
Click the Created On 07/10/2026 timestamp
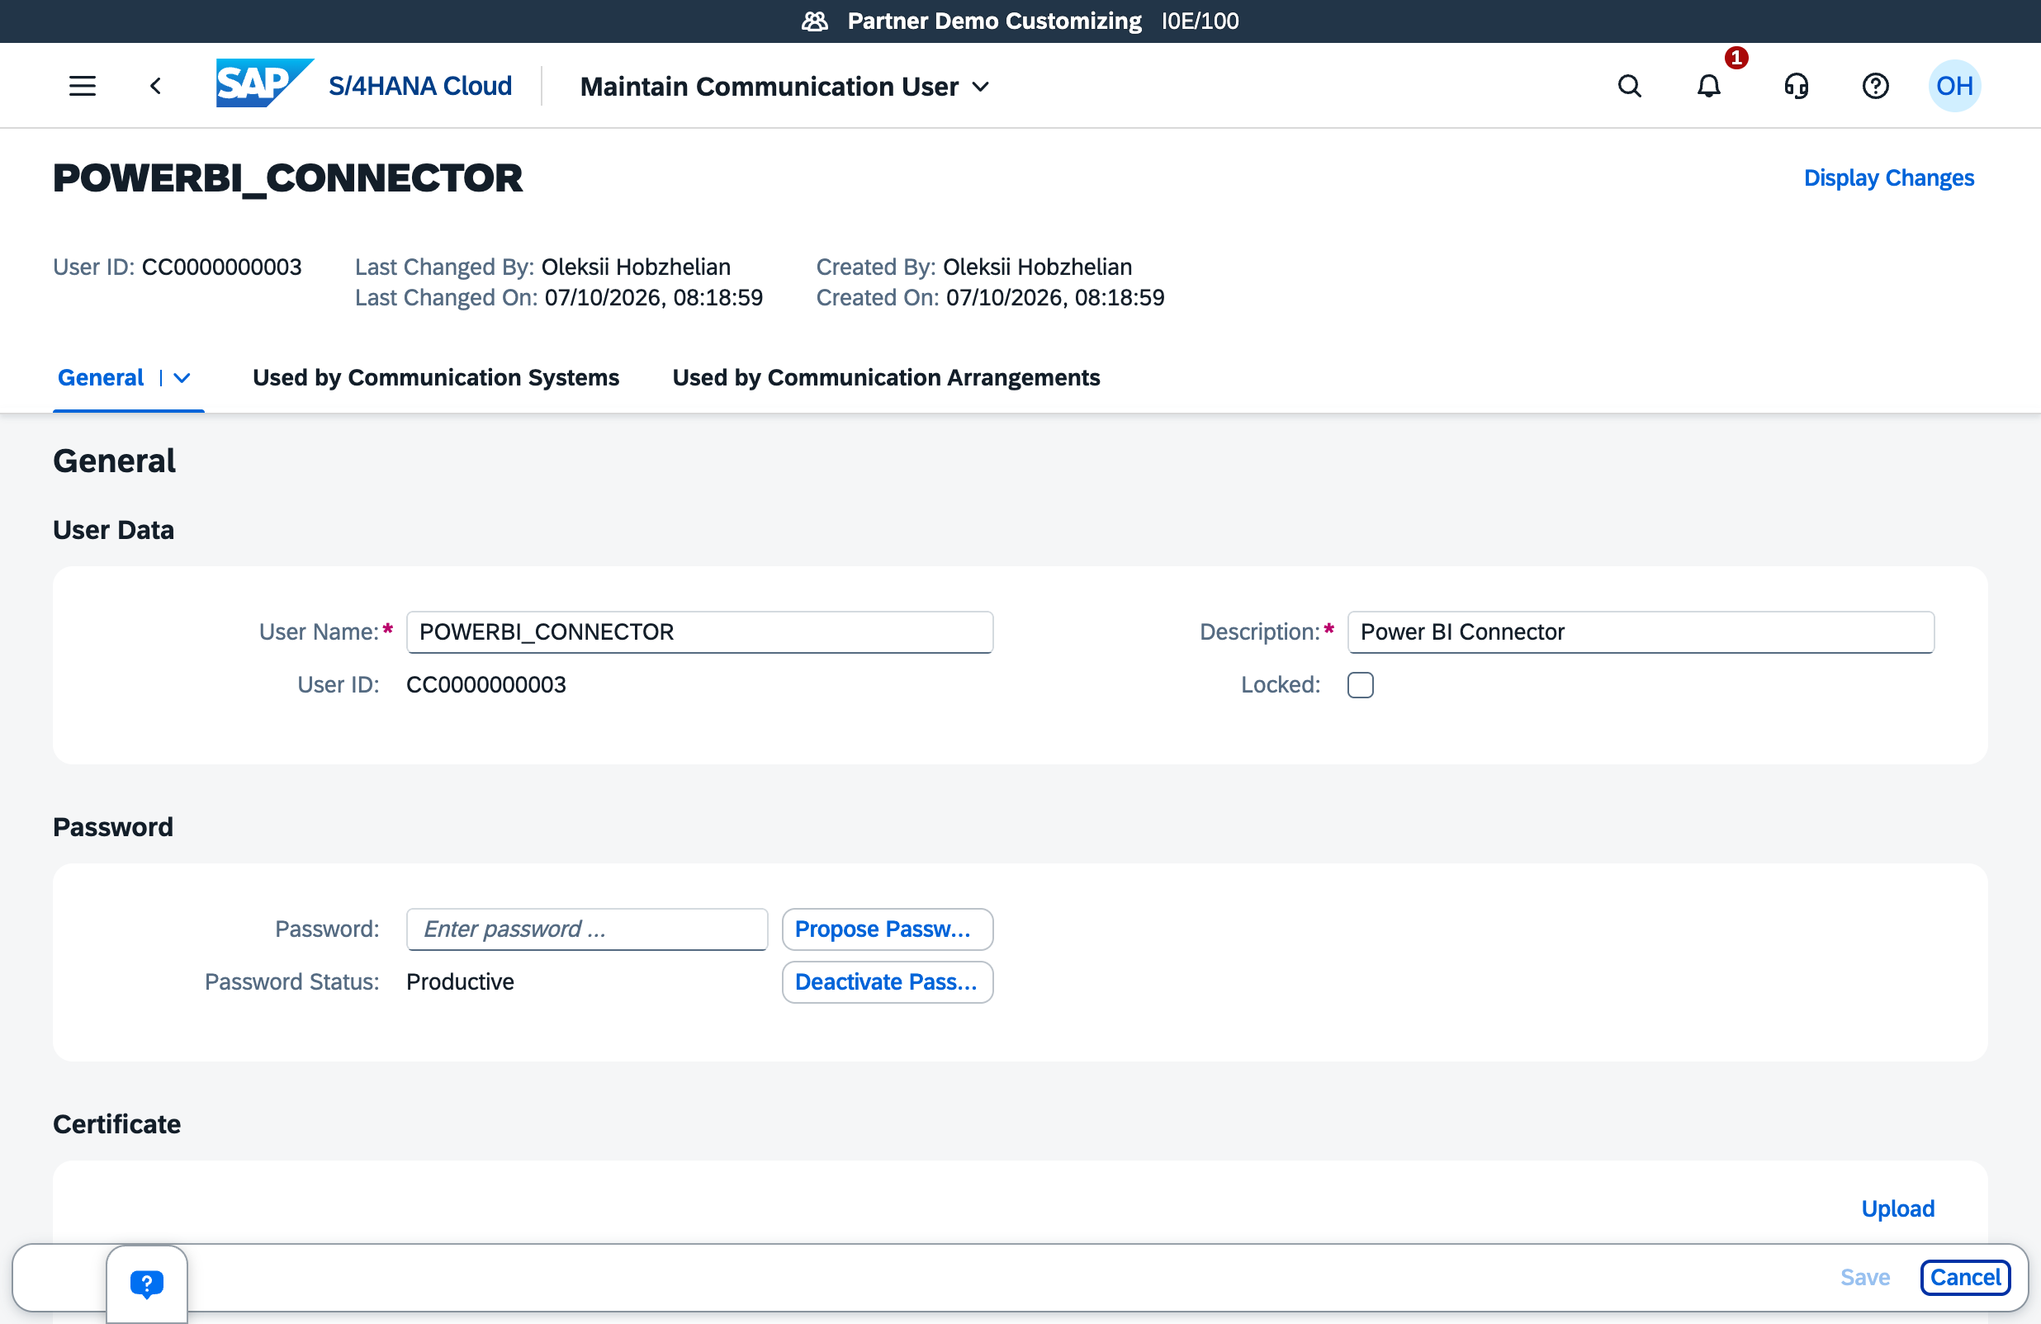tap(1055, 297)
